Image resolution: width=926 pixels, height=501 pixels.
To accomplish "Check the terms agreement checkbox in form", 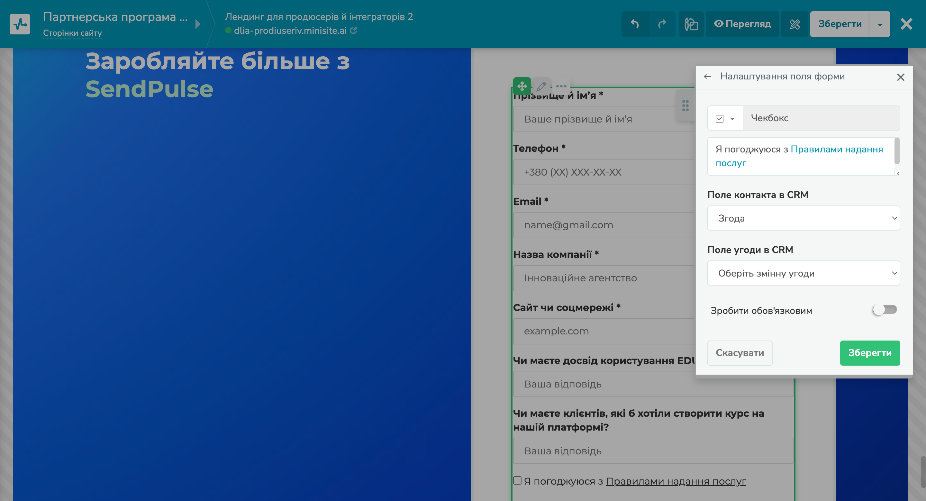I will tap(517, 480).
